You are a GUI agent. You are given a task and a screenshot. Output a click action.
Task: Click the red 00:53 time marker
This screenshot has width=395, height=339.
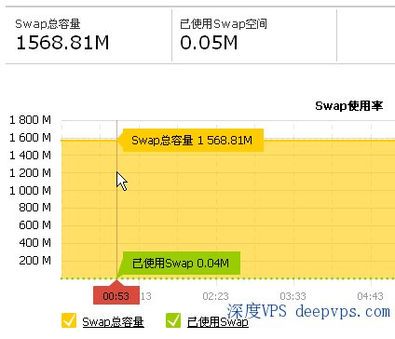[116, 295]
